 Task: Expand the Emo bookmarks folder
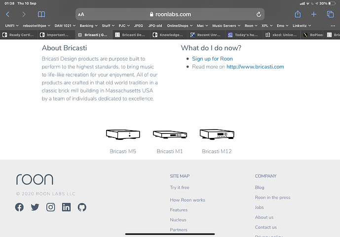click(282, 26)
